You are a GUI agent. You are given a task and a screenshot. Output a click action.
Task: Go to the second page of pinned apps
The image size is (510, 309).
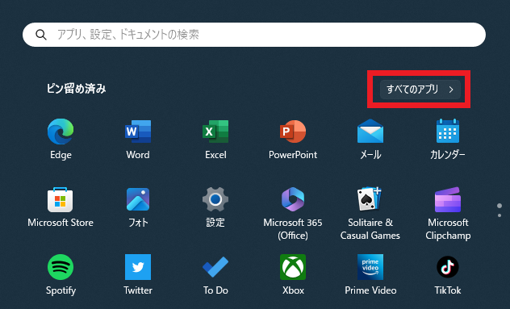pos(500,215)
